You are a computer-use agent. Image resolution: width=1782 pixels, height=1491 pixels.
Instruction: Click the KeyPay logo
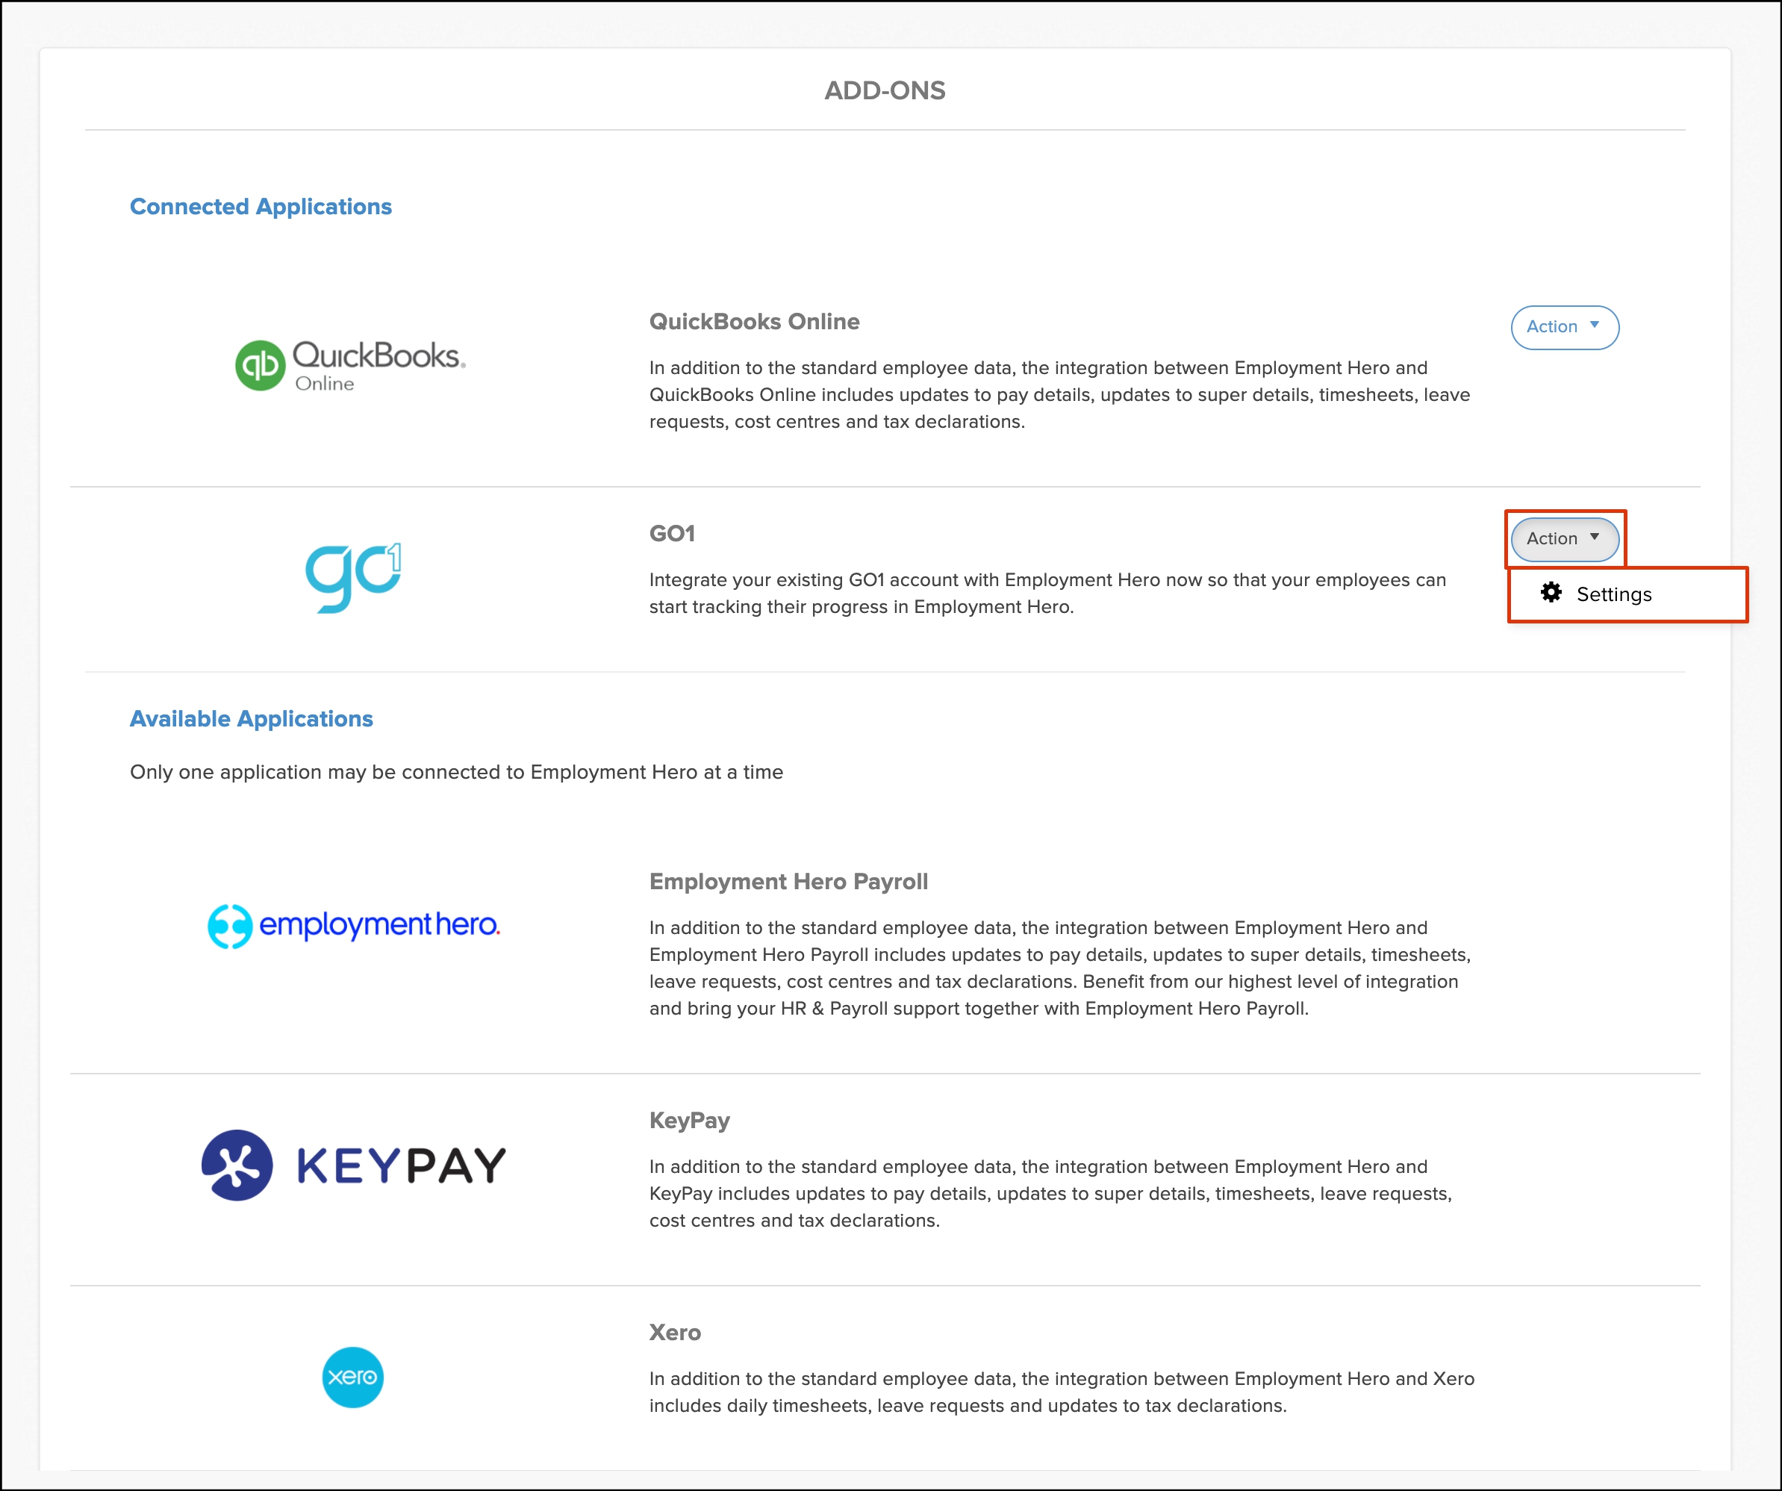tap(353, 1164)
